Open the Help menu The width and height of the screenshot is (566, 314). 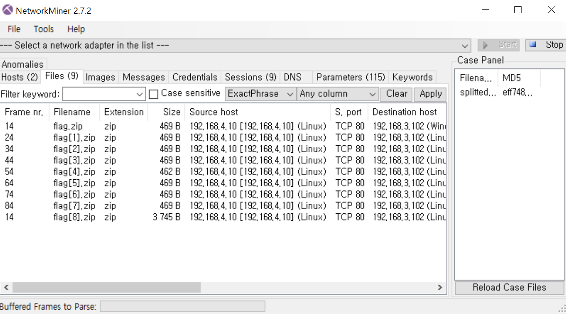[76, 29]
